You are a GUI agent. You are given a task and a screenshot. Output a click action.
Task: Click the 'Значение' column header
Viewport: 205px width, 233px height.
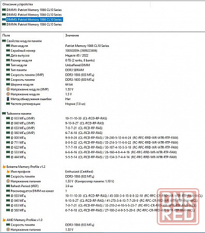(x=72, y=35)
